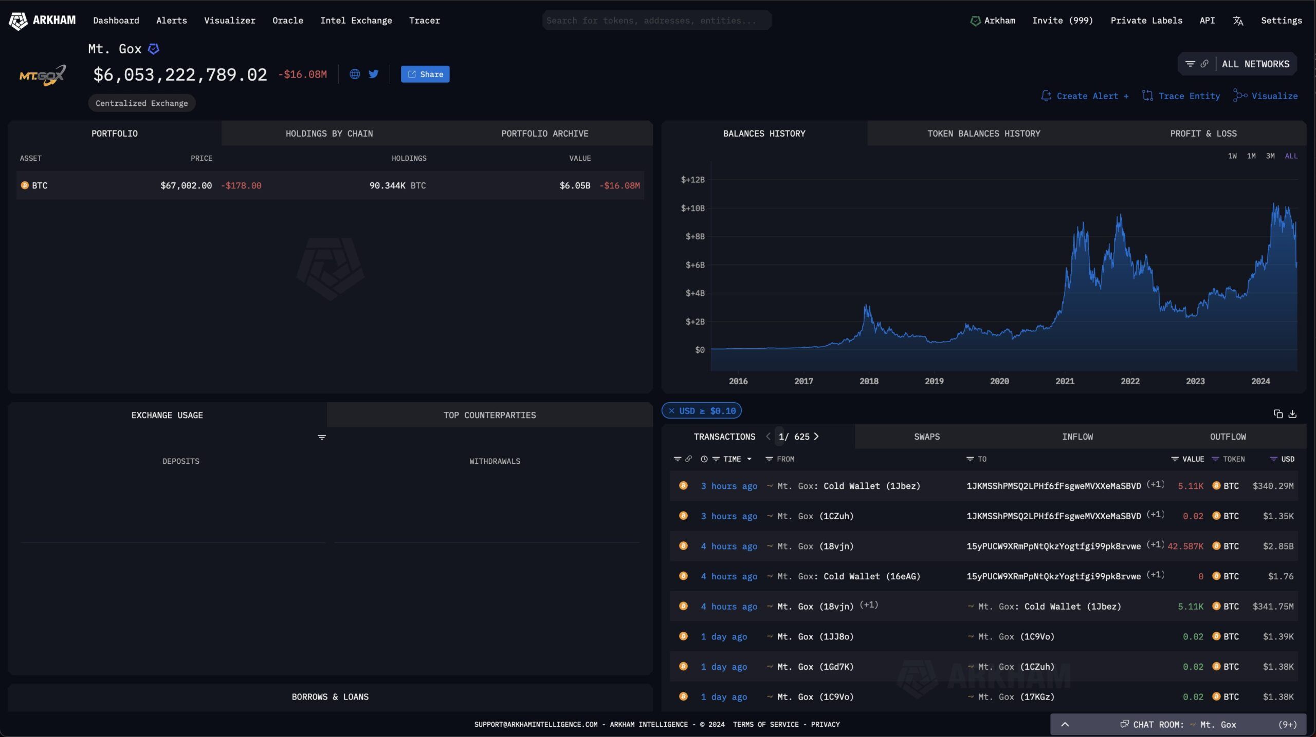The image size is (1316, 737).
Task: Download transactions with the download icon
Action: 1292,414
